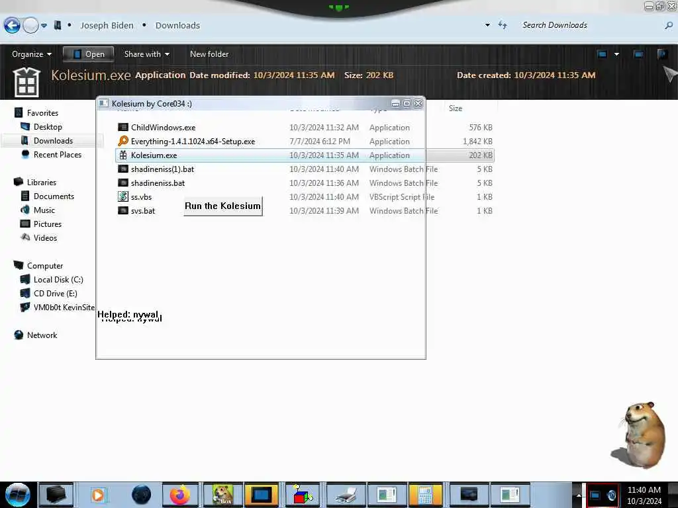
Task: Open the Windows Start orb
Action: [x=18, y=495]
